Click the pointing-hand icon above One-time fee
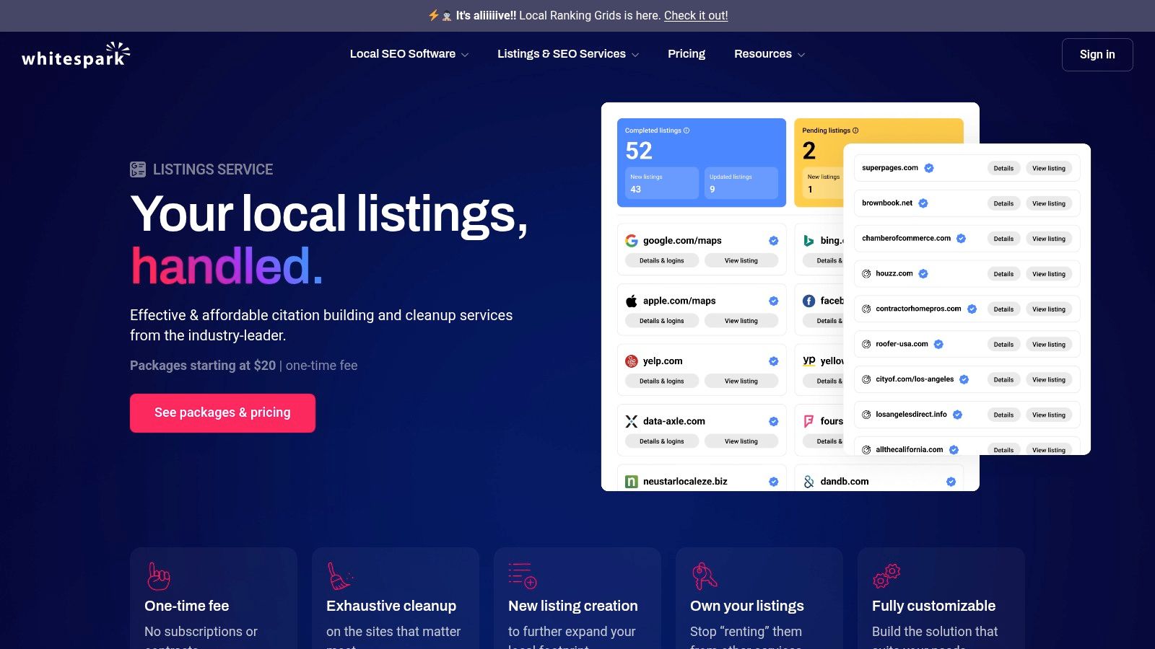The height and width of the screenshot is (649, 1155). [158, 576]
